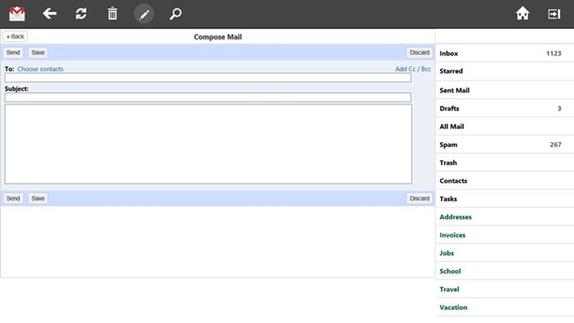This screenshot has height=323, width=574.
Task: Click Add Cc / Bcc link
Action: 413,69
